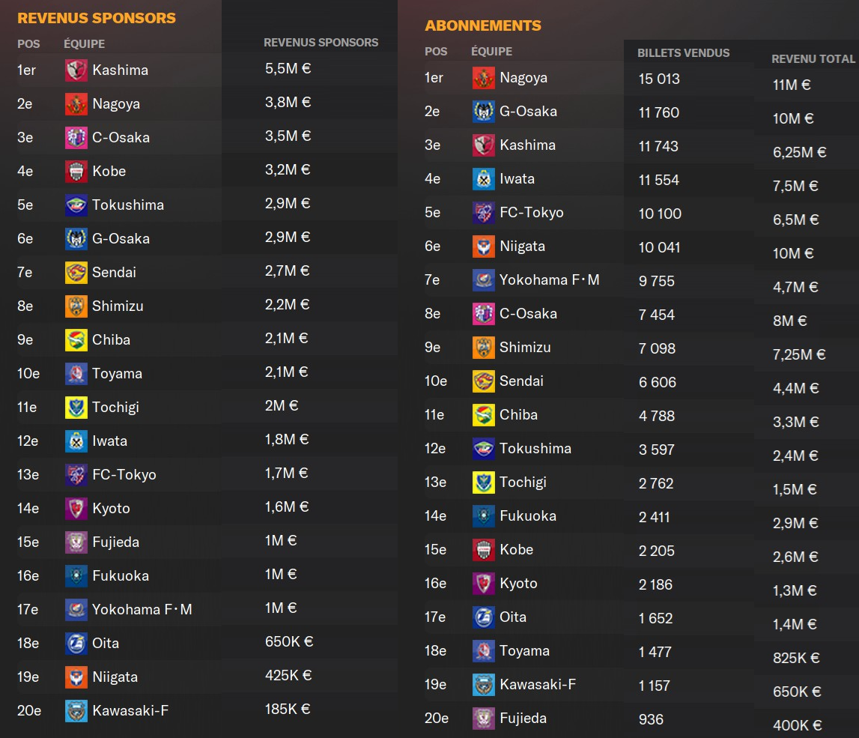Sort by the Revenus Sponsors column header
The height and width of the screenshot is (738, 859).
point(321,43)
